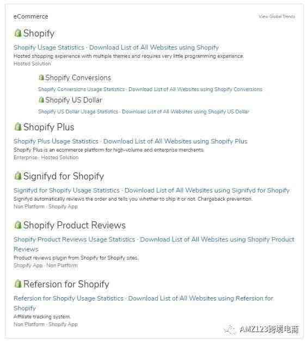Open Download List of All Websites using Shopify
The height and width of the screenshot is (343, 308).
[154, 47]
